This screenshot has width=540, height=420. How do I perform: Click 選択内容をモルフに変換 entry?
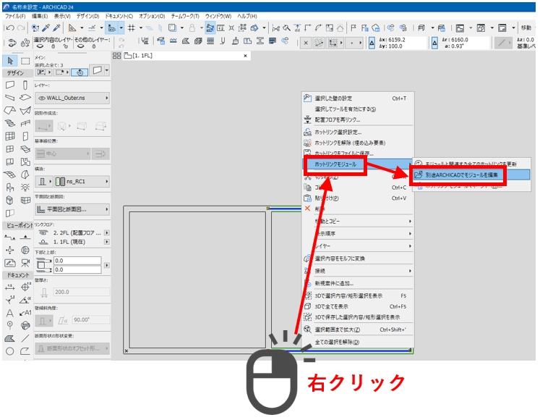pos(358,259)
